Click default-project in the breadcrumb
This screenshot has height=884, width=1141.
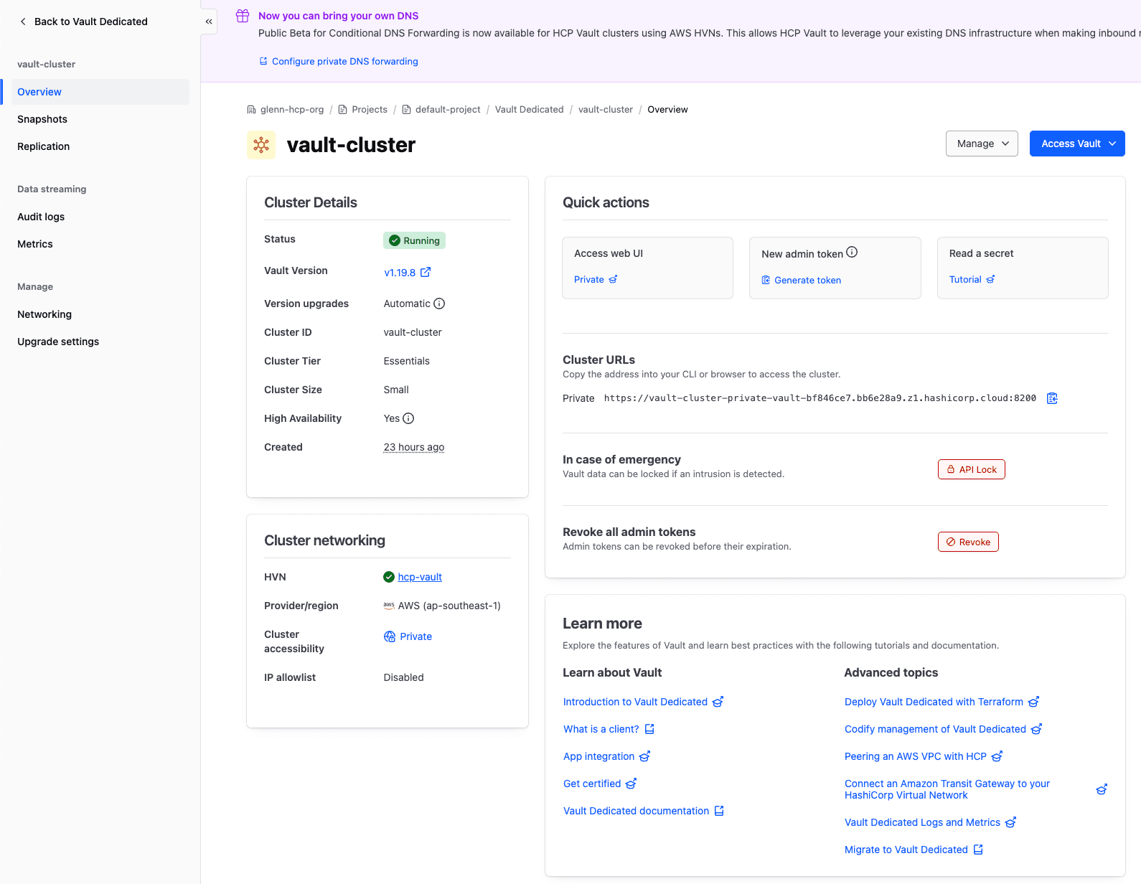tap(448, 110)
